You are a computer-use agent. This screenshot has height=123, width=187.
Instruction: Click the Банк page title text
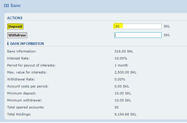[16, 6]
